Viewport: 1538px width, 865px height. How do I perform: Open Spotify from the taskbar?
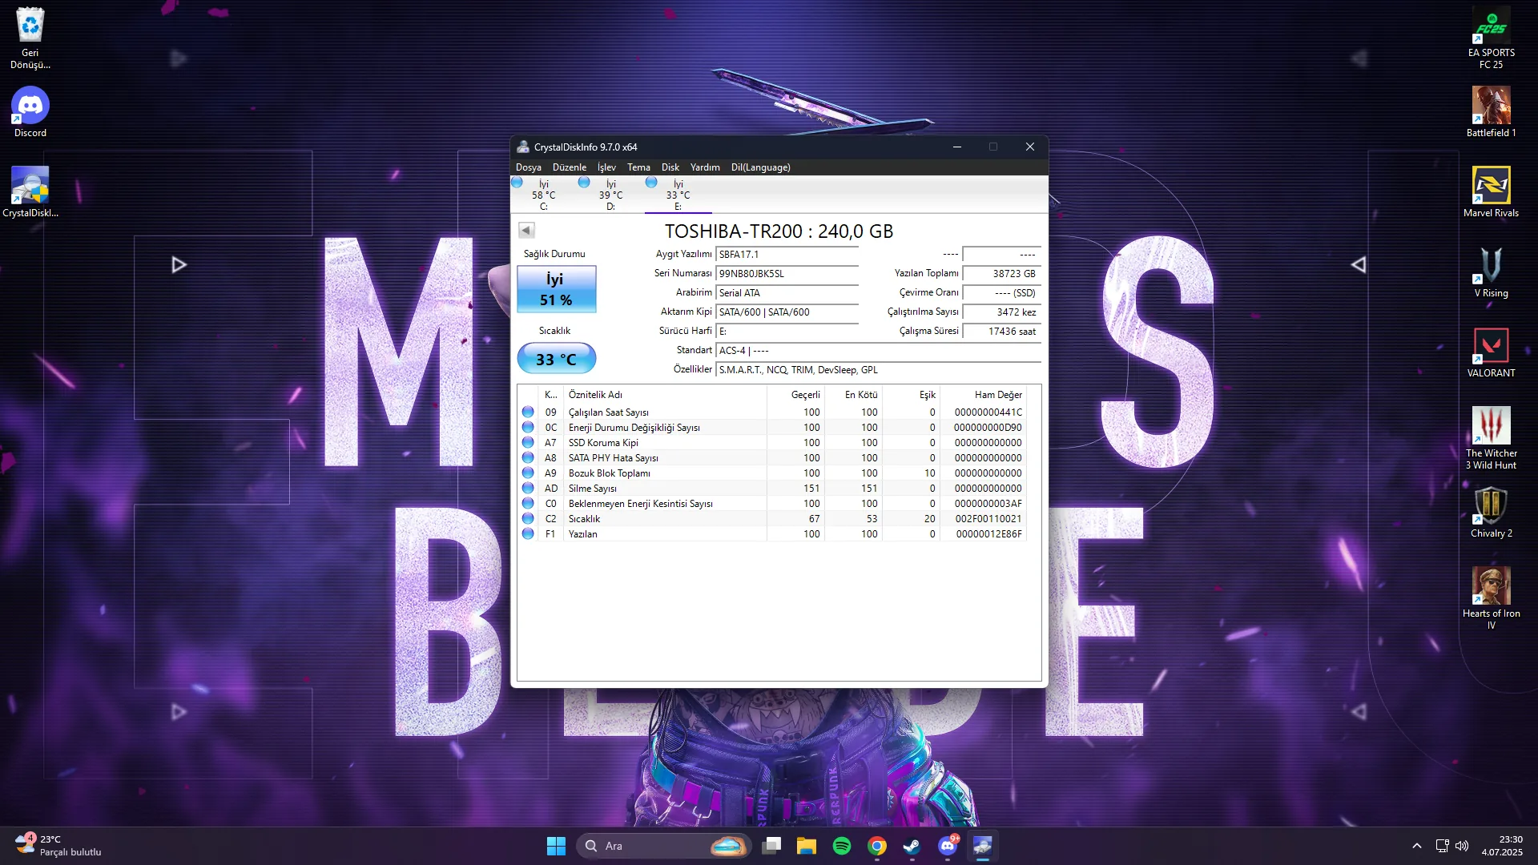tap(842, 846)
